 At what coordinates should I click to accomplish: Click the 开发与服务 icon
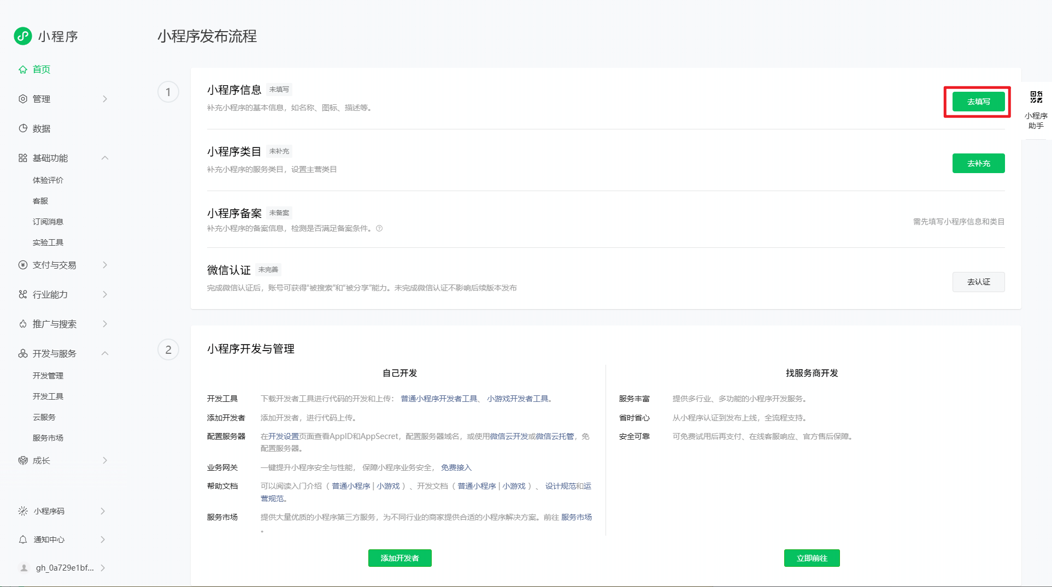pyautogui.click(x=23, y=353)
